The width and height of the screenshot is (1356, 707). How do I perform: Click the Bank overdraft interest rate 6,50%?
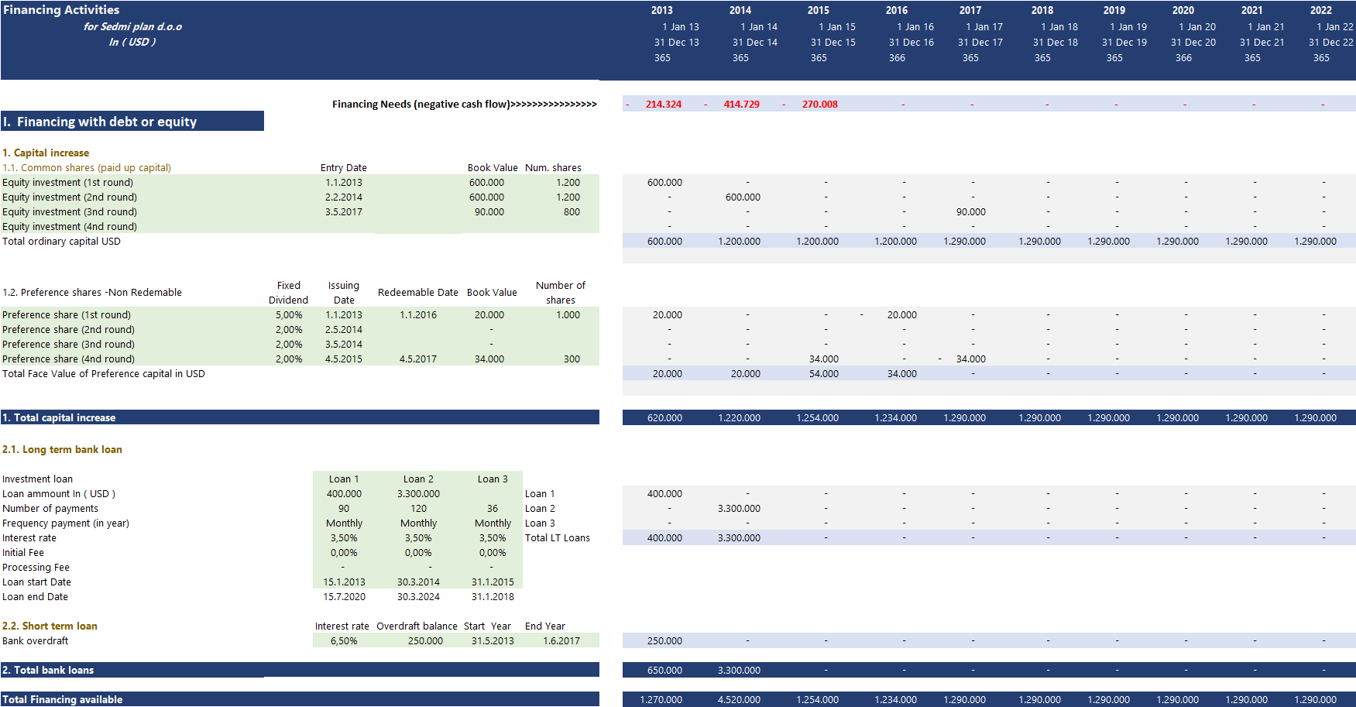pyautogui.click(x=343, y=641)
